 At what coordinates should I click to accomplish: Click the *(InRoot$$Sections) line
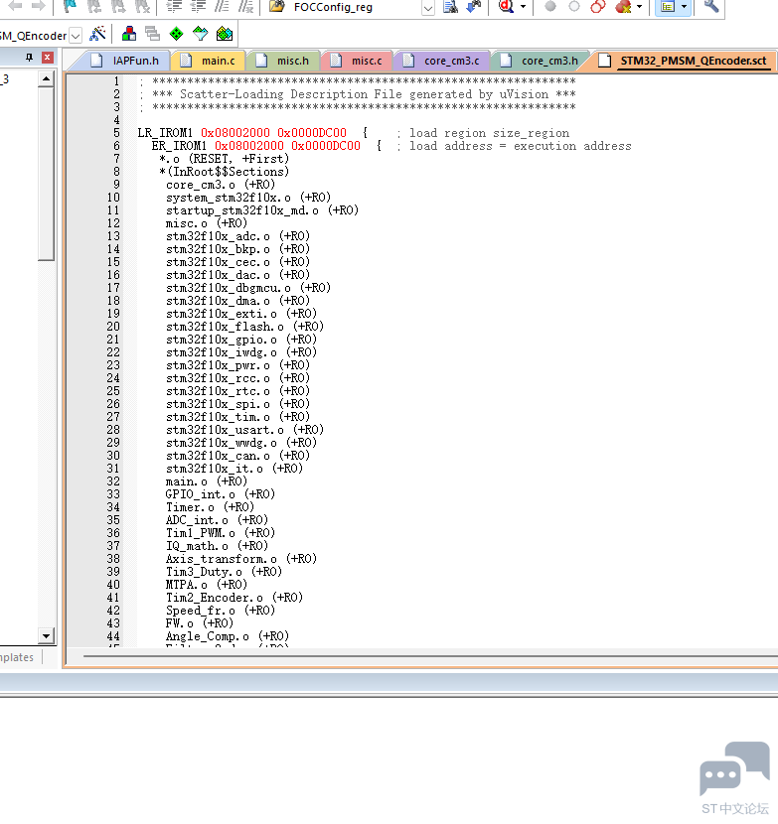click(x=225, y=172)
